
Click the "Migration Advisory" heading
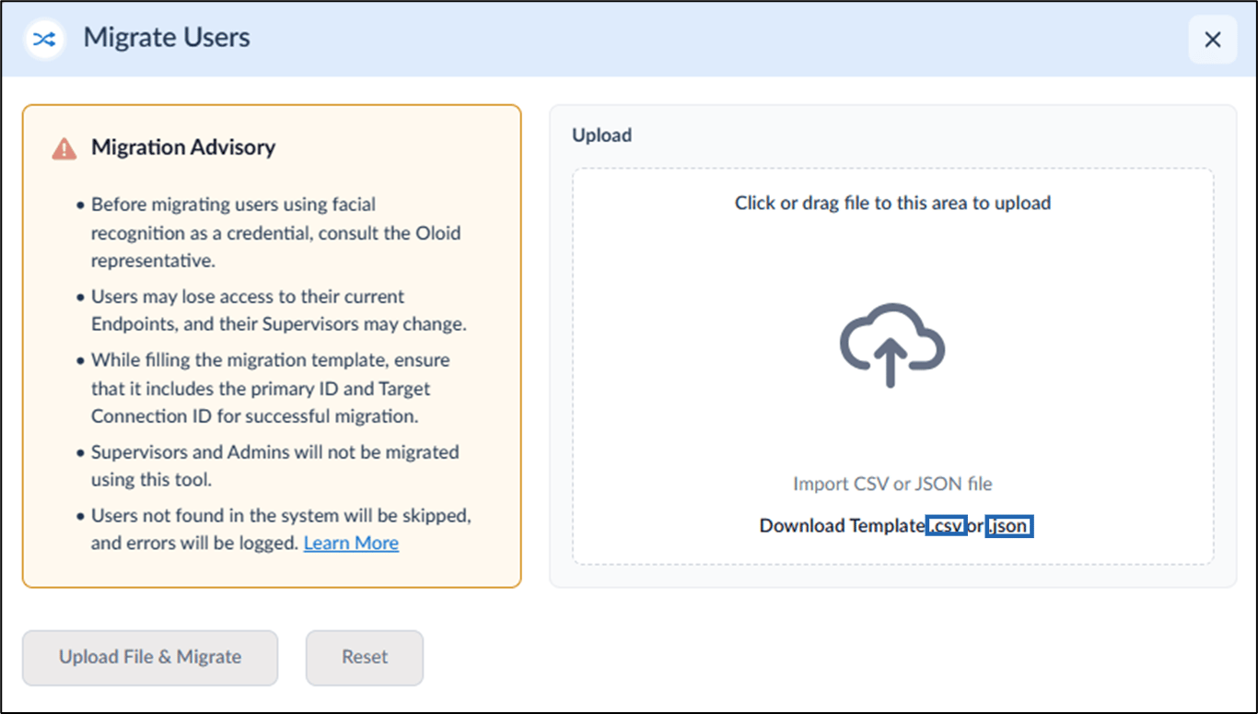[x=183, y=147]
